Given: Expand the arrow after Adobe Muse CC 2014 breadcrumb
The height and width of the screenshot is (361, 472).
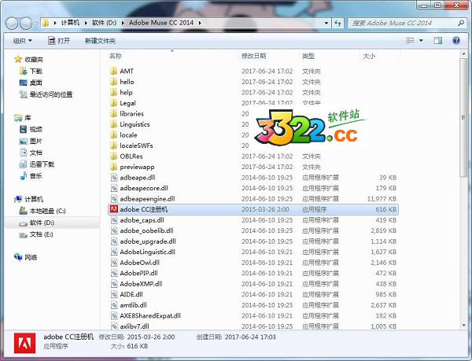Looking at the screenshot, I should [x=200, y=23].
